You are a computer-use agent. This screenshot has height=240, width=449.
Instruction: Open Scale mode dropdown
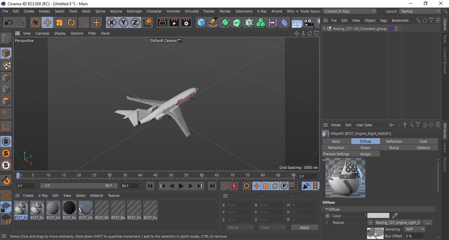[272, 227]
